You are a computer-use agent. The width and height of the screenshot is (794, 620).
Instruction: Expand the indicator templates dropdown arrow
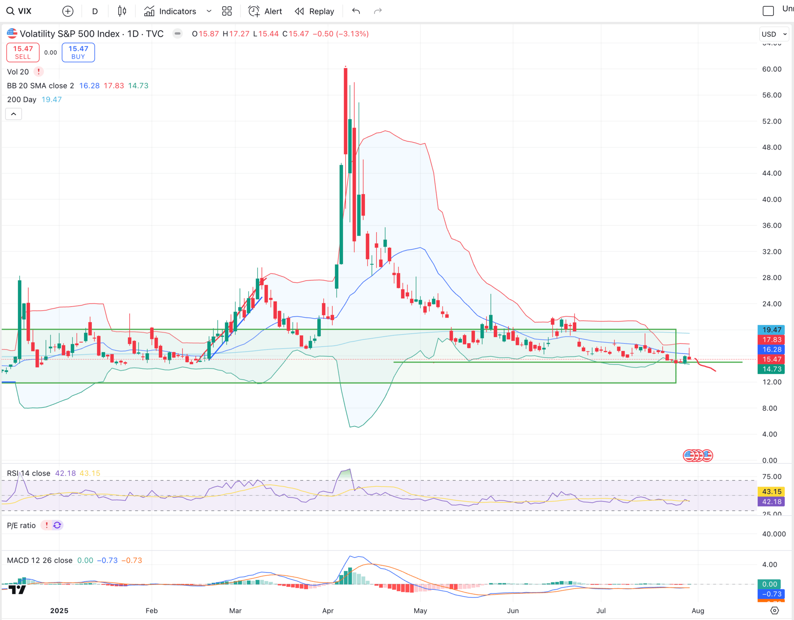(x=209, y=11)
